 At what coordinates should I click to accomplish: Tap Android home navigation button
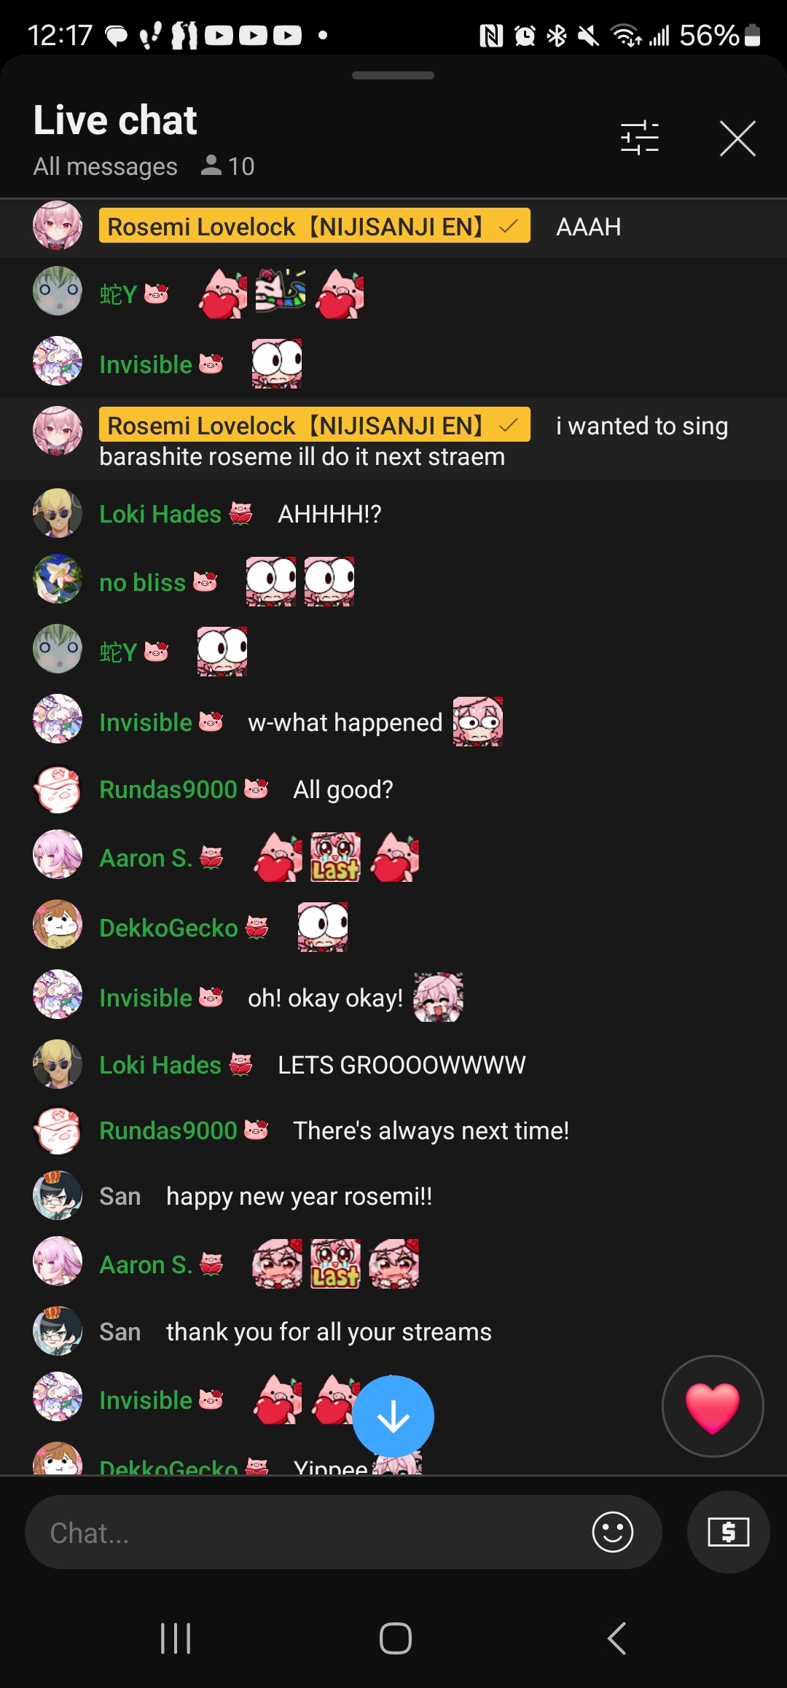coord(396,1638)
